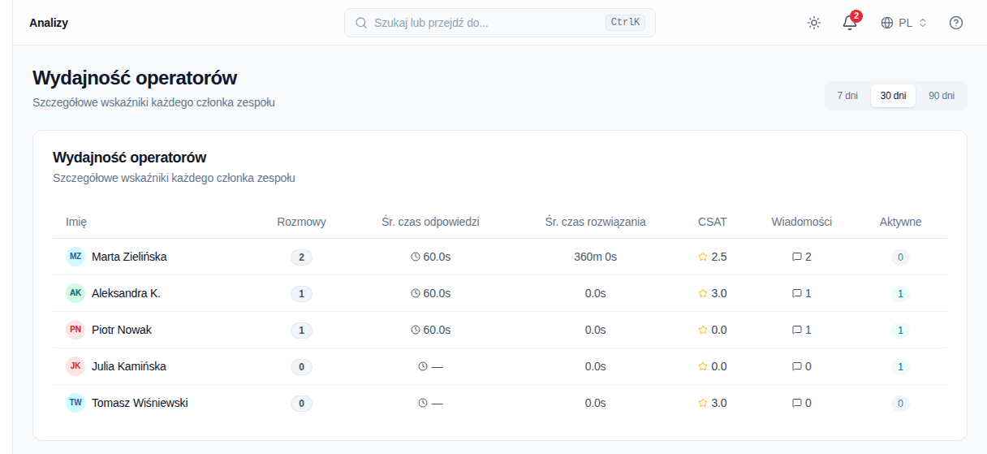Click the globe language icon
The height and width of the screenshot is (454, 987).
pos(887,23)
